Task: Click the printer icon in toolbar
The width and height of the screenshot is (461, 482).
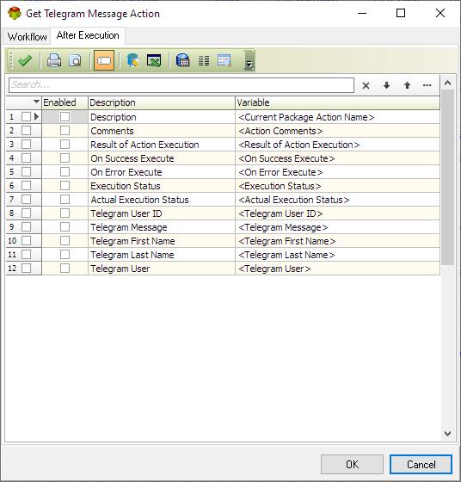Action: (x=54, y=60)
